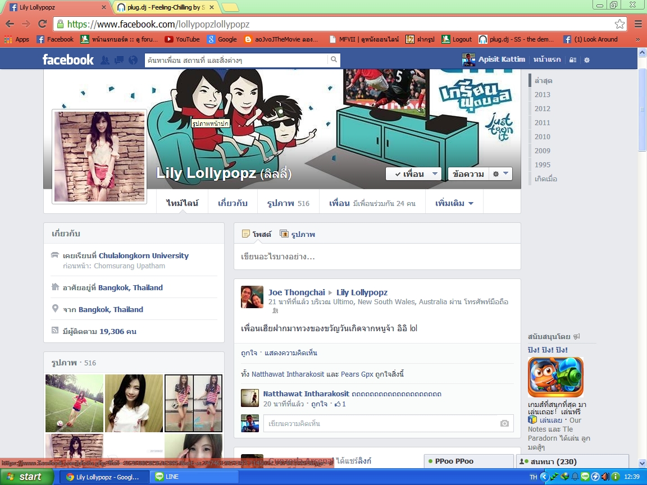Click the เขียนความคิดเห็น comment field

point(388,423)
